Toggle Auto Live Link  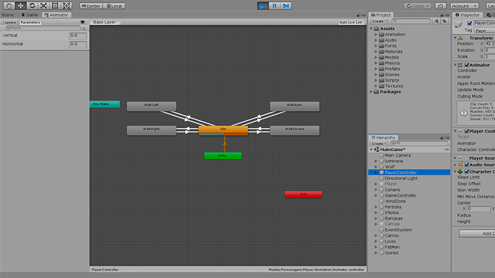tap(351, 22)
